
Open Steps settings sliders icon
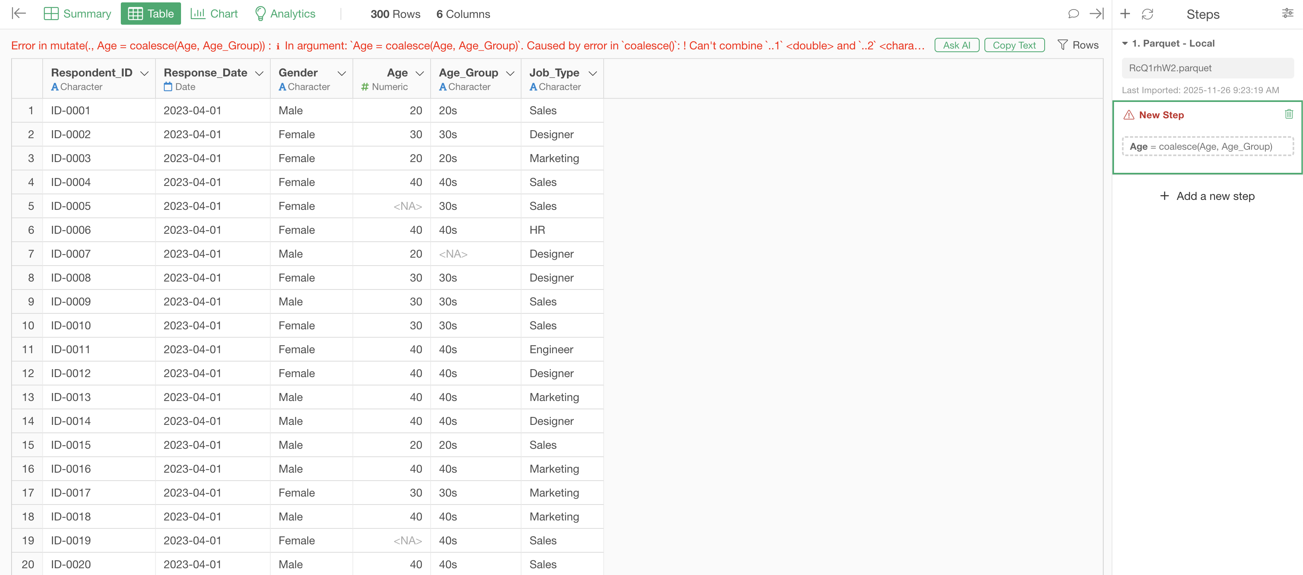[1287, 14]
